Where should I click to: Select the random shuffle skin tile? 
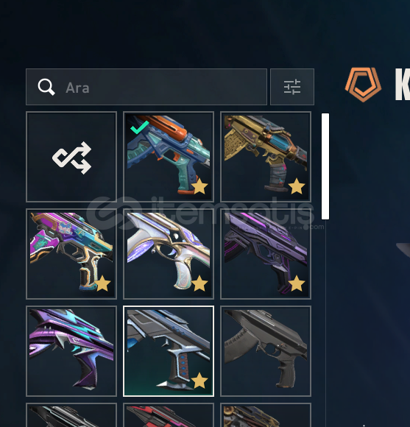[71, 157]
